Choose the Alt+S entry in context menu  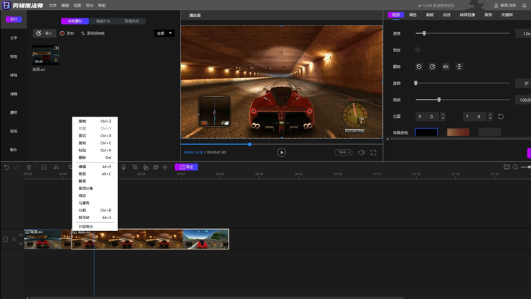click(x=95, y=218)
